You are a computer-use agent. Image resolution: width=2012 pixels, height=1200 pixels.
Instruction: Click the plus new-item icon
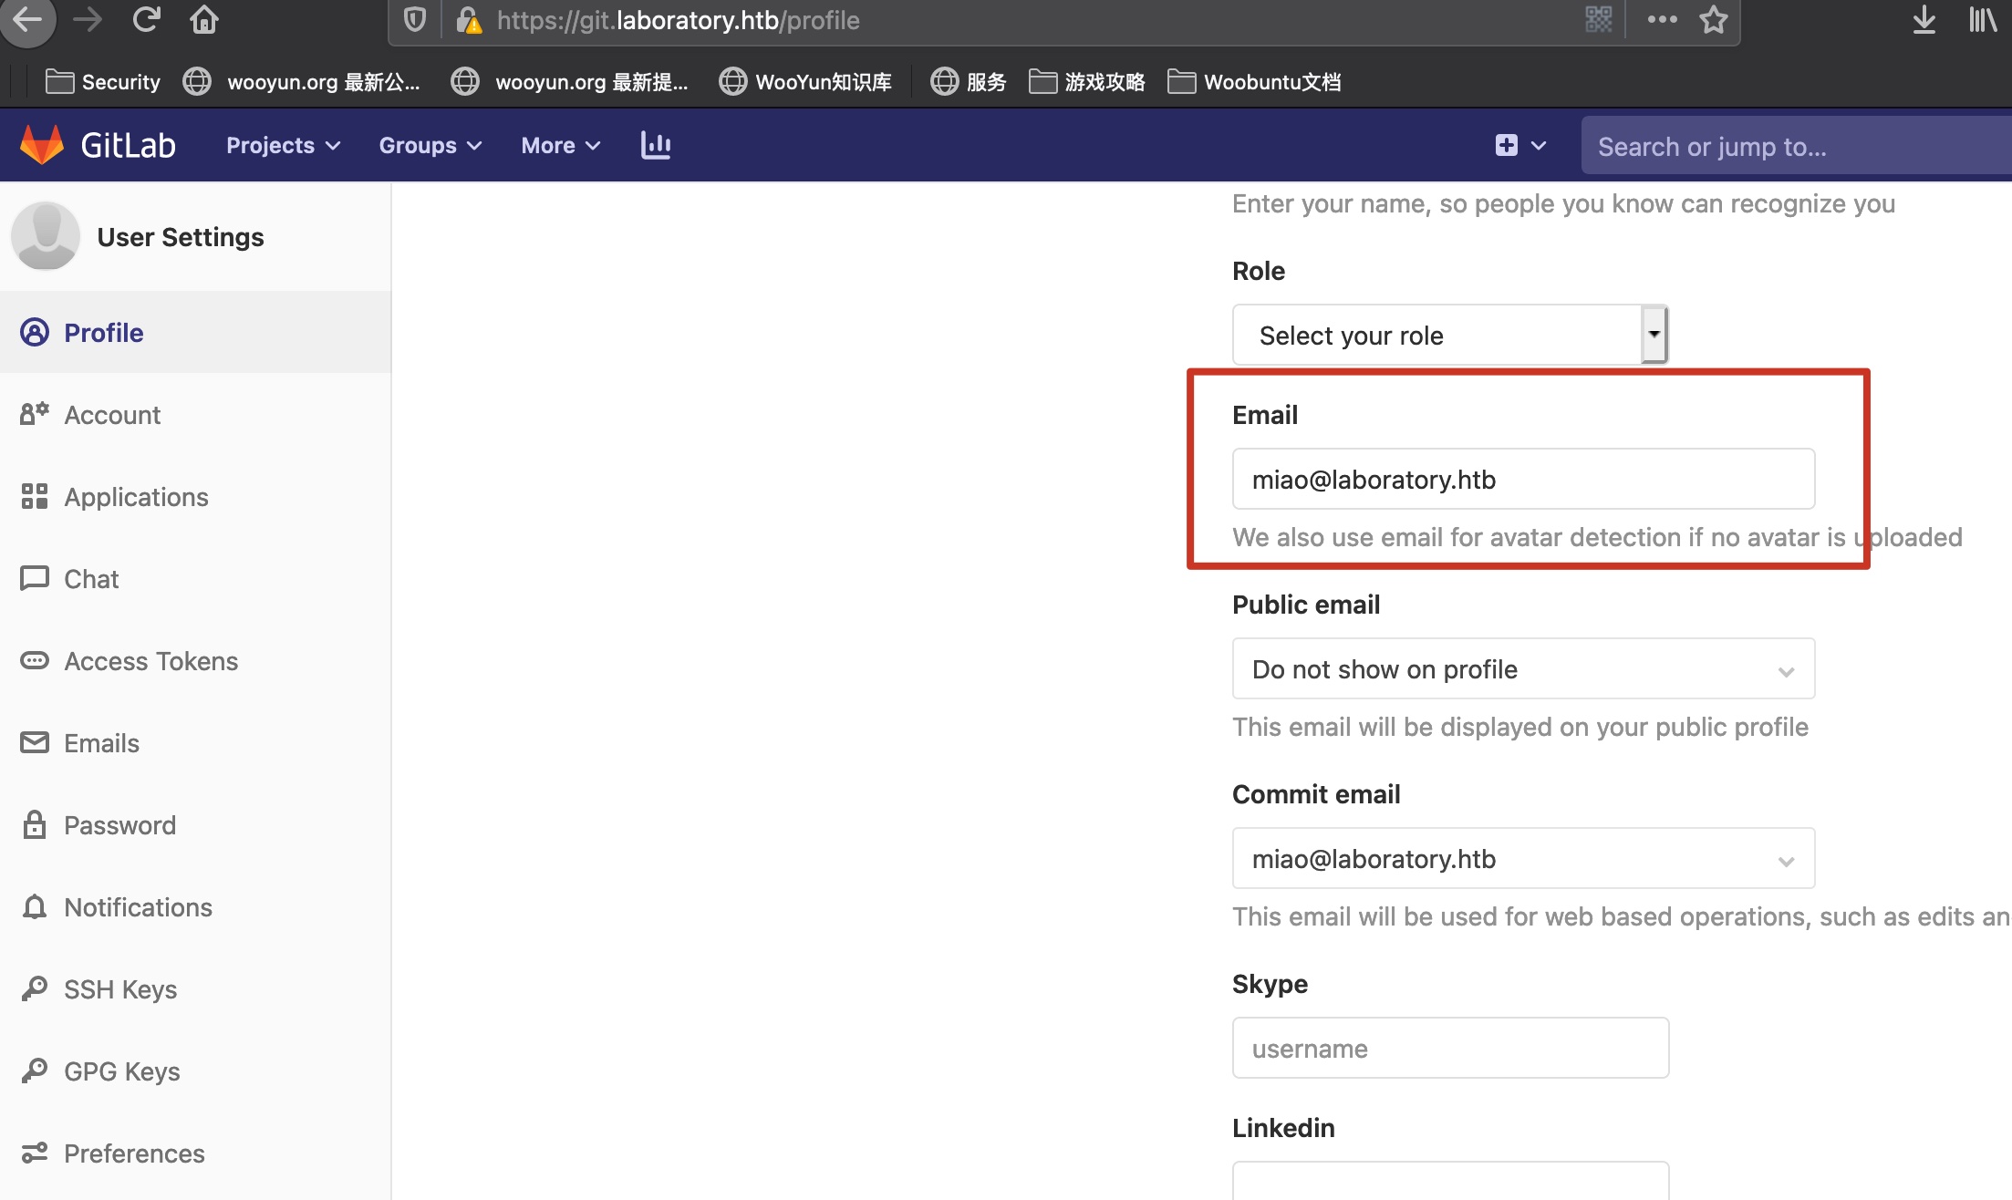(1506, 145)
